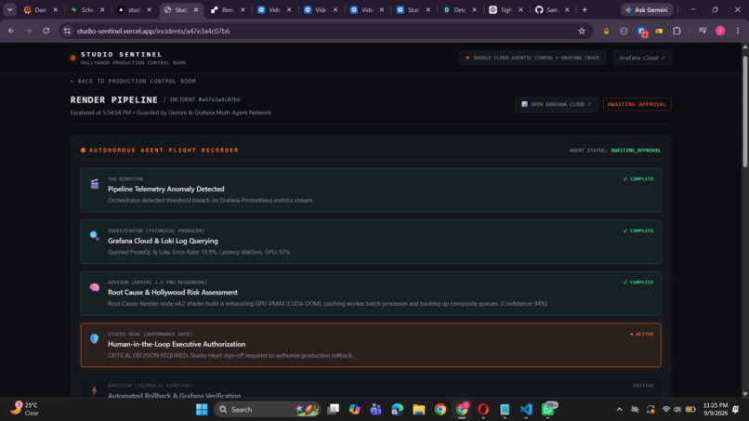Viewport: 749px width, 421px height.
Task: Click the Open Grafana Cloud button
Action: (x=556, y=104)
